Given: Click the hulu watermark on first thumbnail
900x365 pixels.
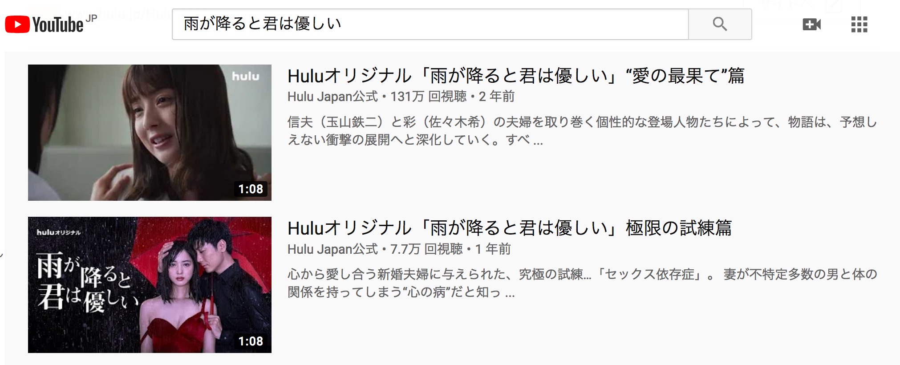Looking at the screenshot, I should tap(246, 76).
